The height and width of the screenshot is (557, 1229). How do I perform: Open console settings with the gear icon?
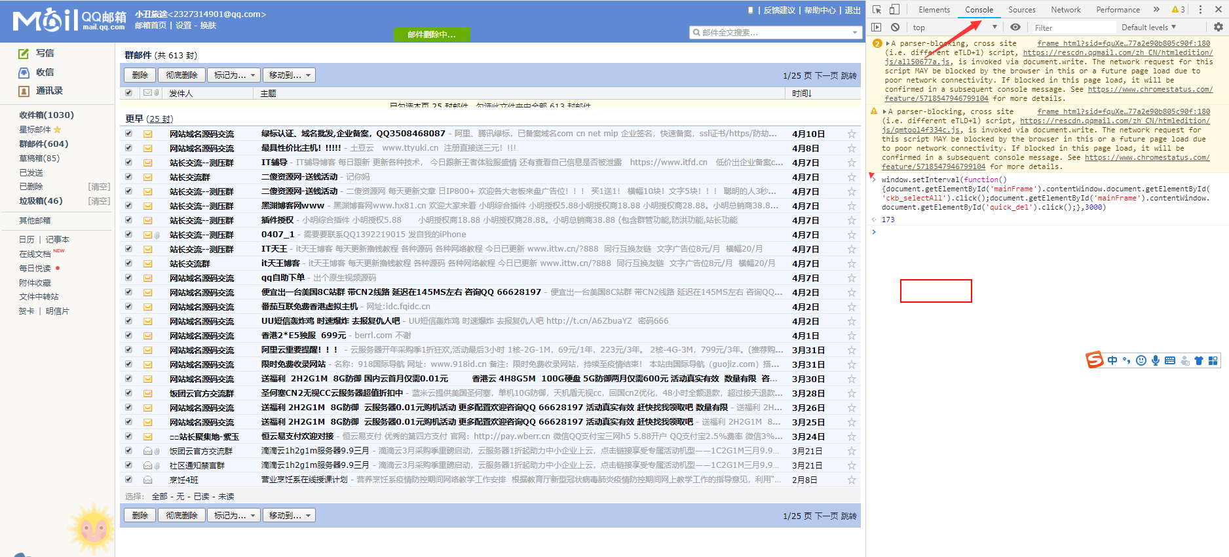[x=1218, y=27]
